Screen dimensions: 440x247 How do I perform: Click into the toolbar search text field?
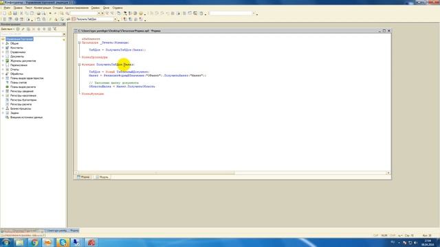[x=84, y=14]
